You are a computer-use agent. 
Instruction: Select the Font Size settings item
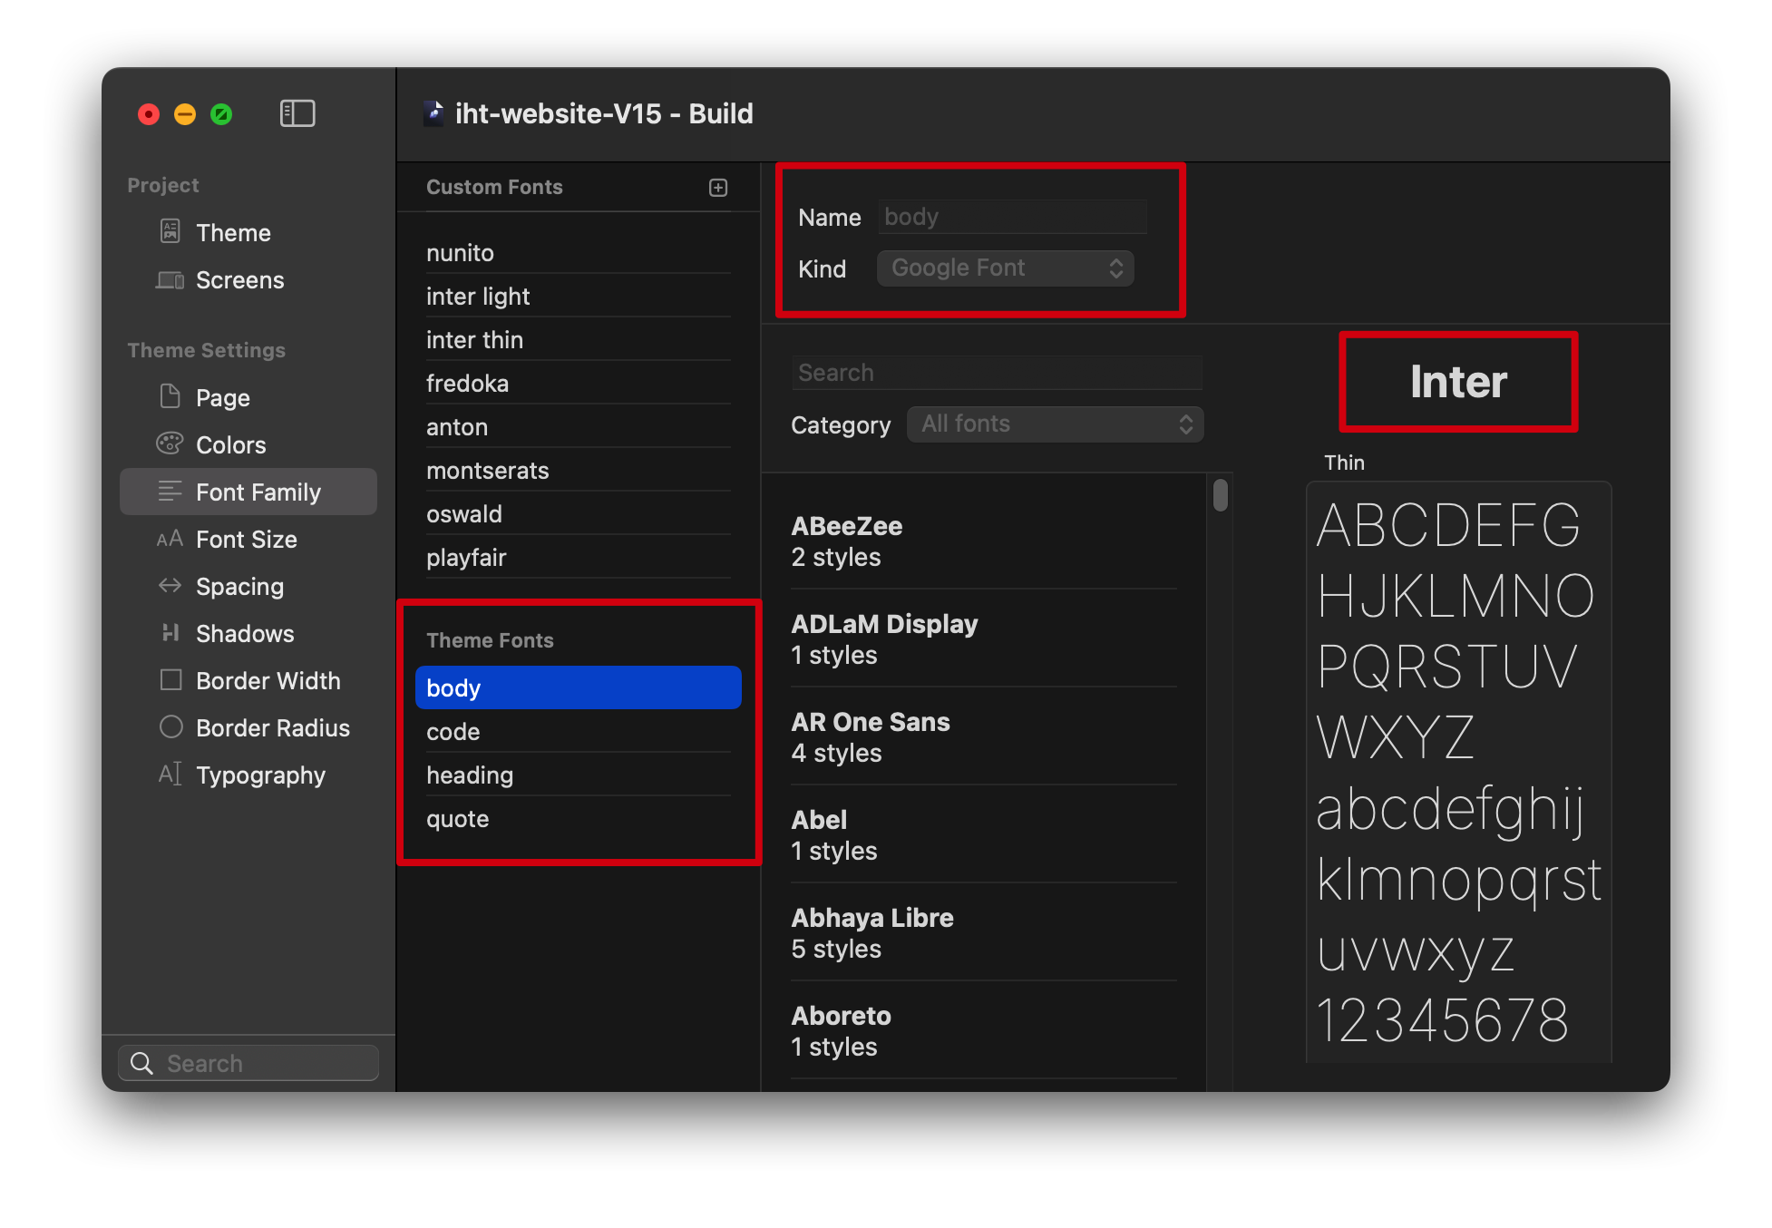coord(247,540)
